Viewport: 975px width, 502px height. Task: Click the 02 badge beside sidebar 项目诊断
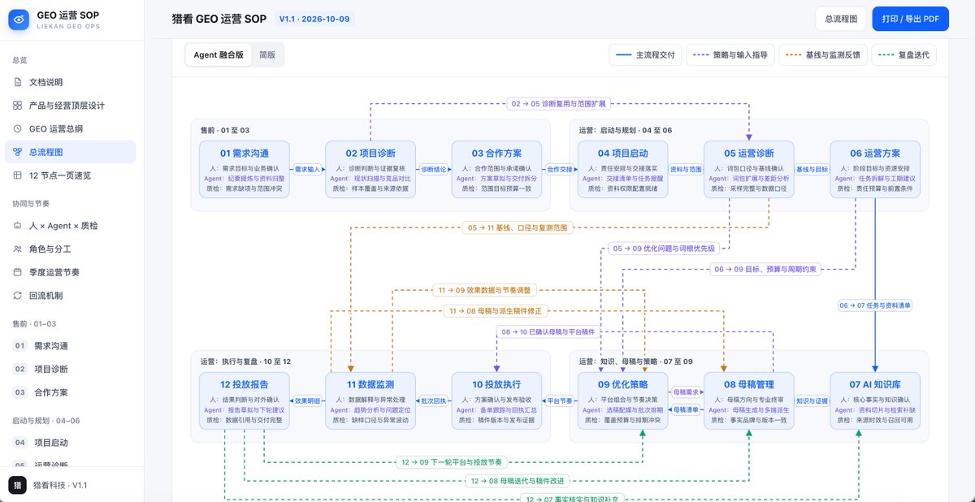tap(20, 369)
